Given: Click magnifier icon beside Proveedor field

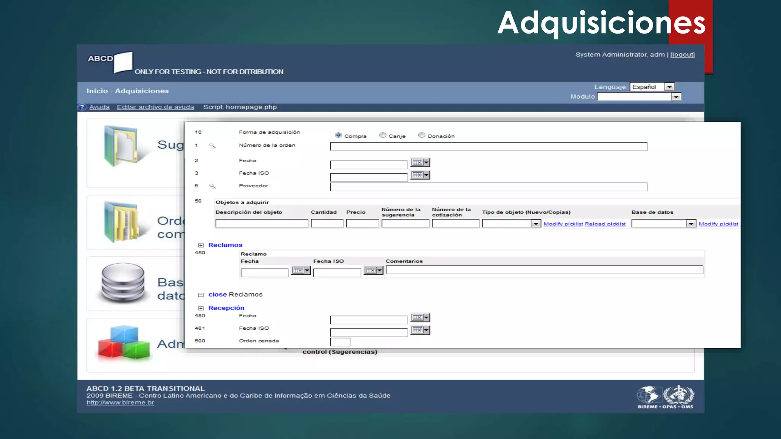Looking at the screenshot, I should point(212,186).
